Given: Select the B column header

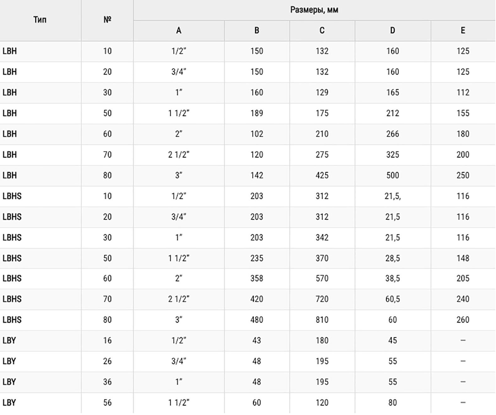Looking at the screenshot, I should point(257,30).
